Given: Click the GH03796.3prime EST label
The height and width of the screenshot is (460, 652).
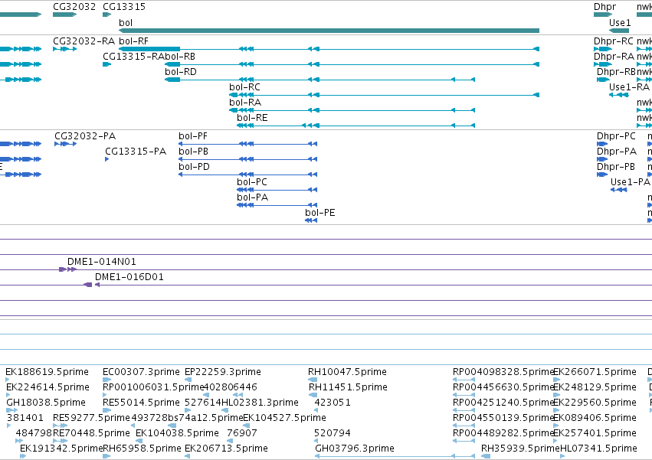Looking at the screenshot, I should pos(355,449).
